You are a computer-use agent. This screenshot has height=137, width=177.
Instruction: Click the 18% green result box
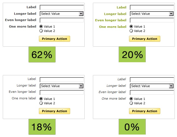(42, 127)
